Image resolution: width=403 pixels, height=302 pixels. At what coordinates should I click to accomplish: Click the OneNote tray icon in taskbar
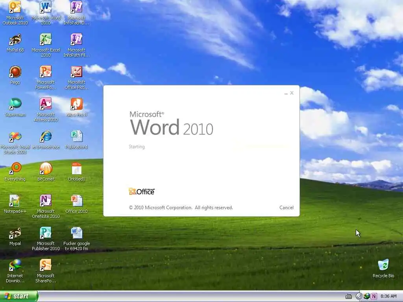pyautogui.click(x=374, y=296)
